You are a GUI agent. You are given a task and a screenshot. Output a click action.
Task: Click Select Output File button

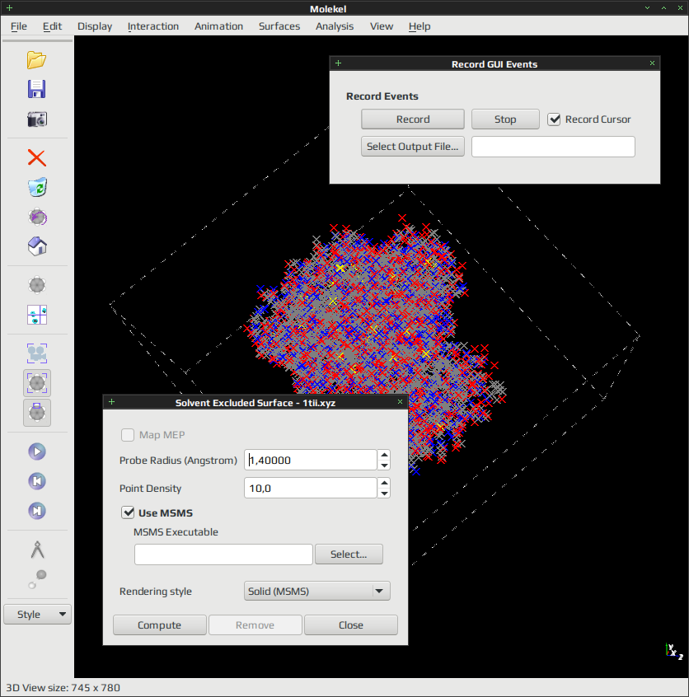[x=413, y=147]
